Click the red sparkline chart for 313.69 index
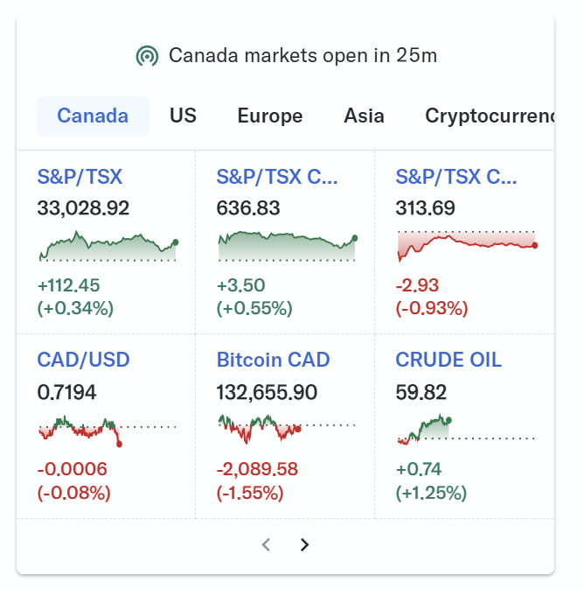 pyautogui.click(x=467, y=246)
